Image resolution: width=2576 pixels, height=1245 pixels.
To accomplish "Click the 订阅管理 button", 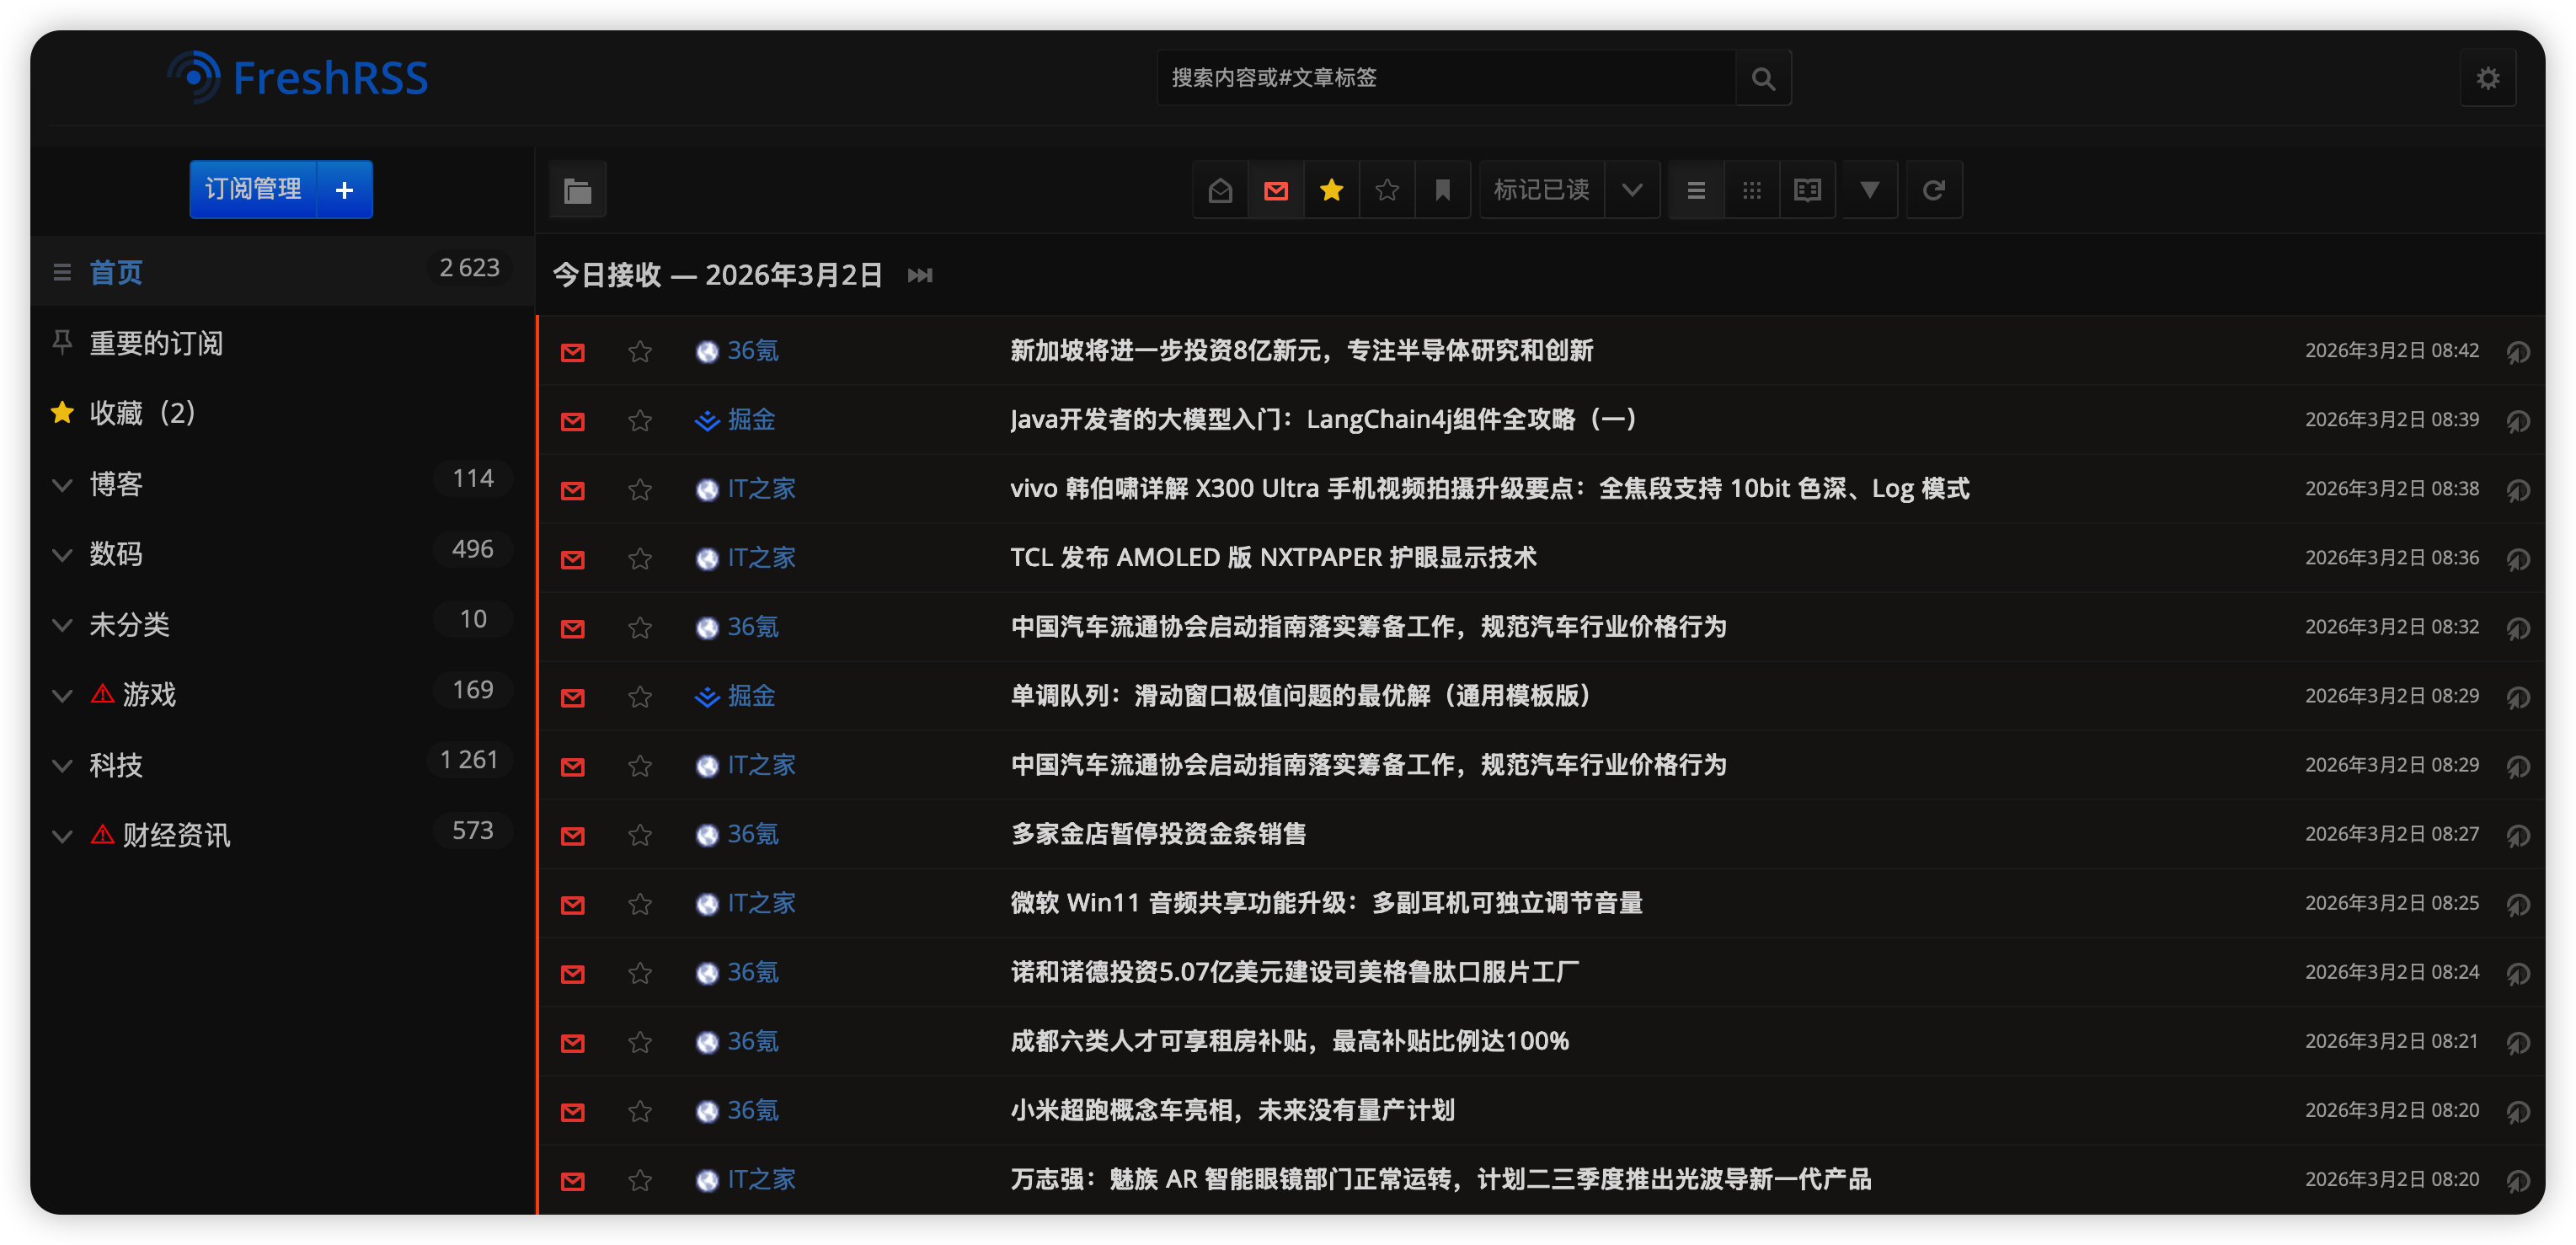I will tap(253, 190).
